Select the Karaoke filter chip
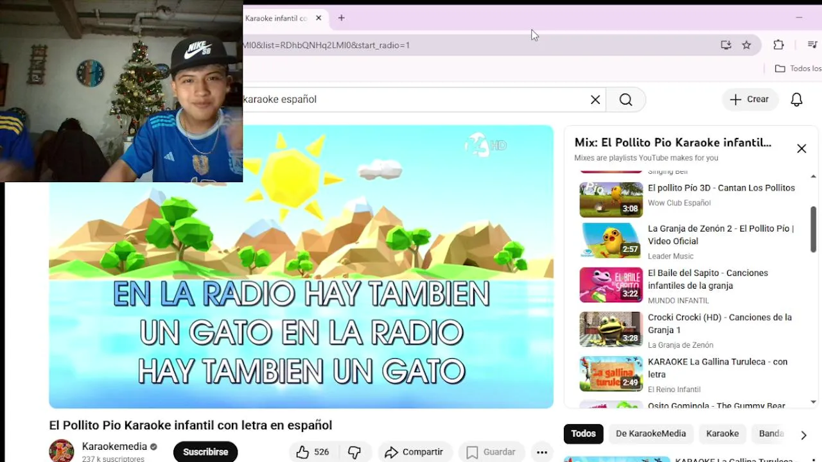The height and width of the screenshot is (462, 822). coord(722,434)
